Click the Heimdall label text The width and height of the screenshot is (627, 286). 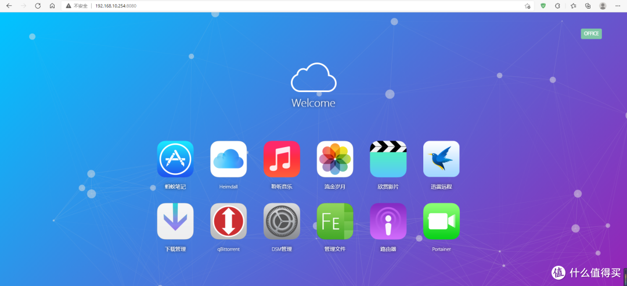pyautogui.click(x=228, y=186)
